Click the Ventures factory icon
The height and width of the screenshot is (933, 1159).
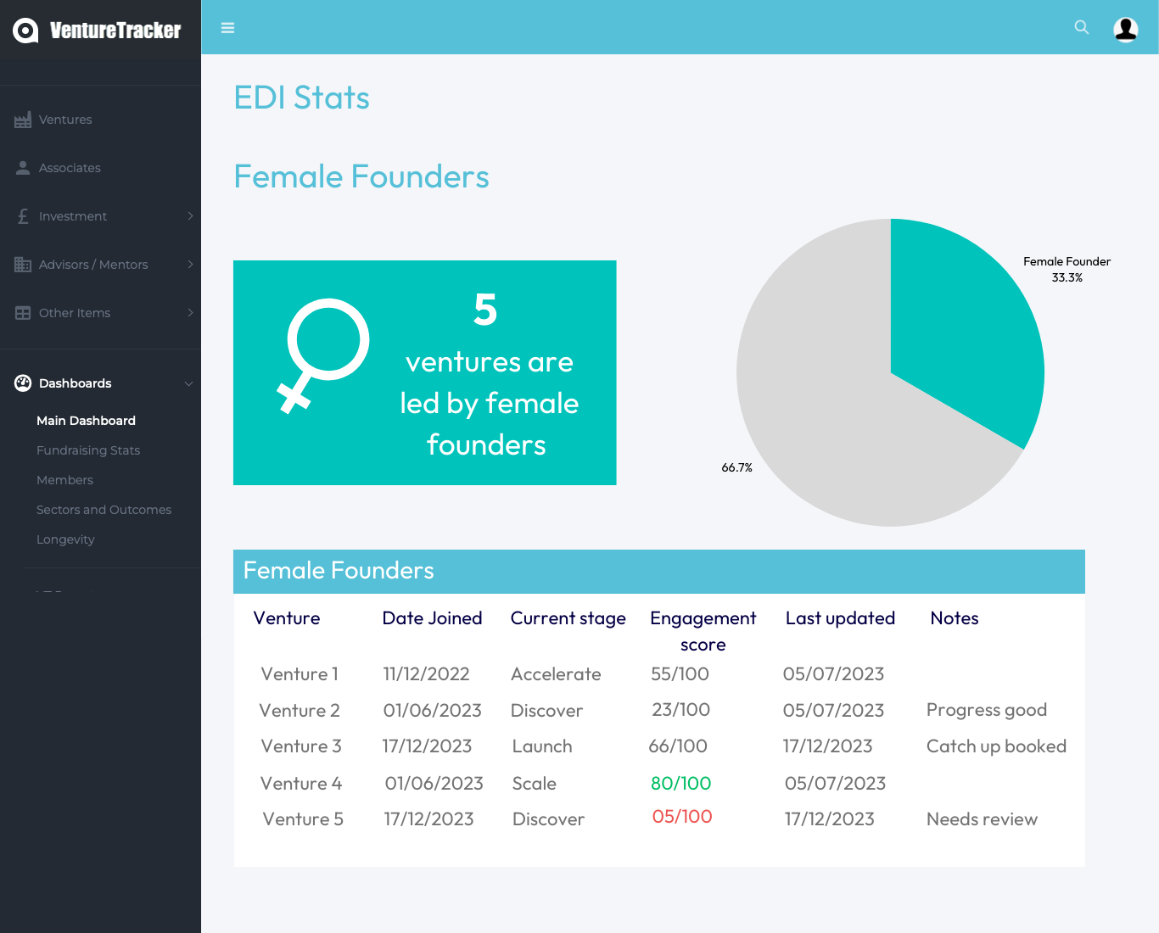point(23,120)
